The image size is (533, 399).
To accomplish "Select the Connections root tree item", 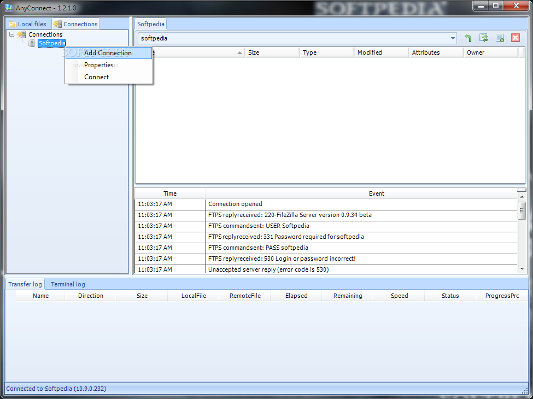I will click(x=45, y=34).
